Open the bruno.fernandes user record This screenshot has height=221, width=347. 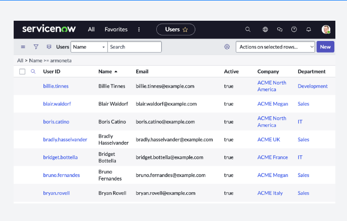point(61,175)
